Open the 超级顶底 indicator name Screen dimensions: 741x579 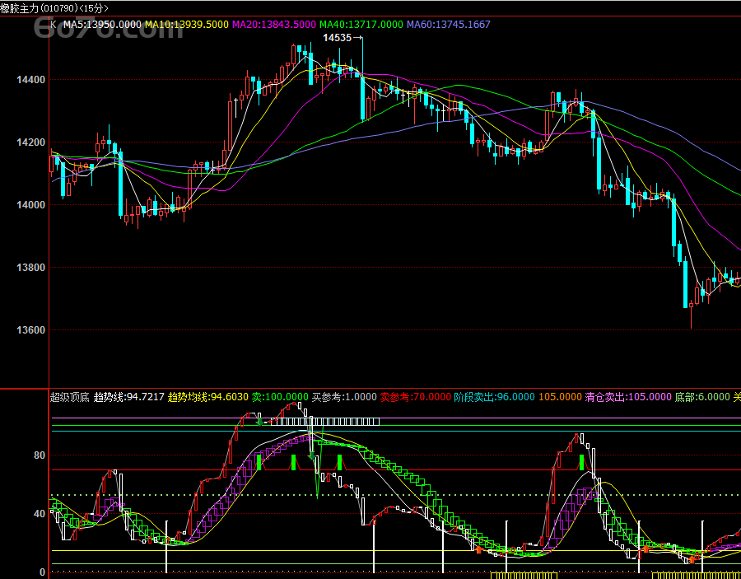(x=70, y=397)
